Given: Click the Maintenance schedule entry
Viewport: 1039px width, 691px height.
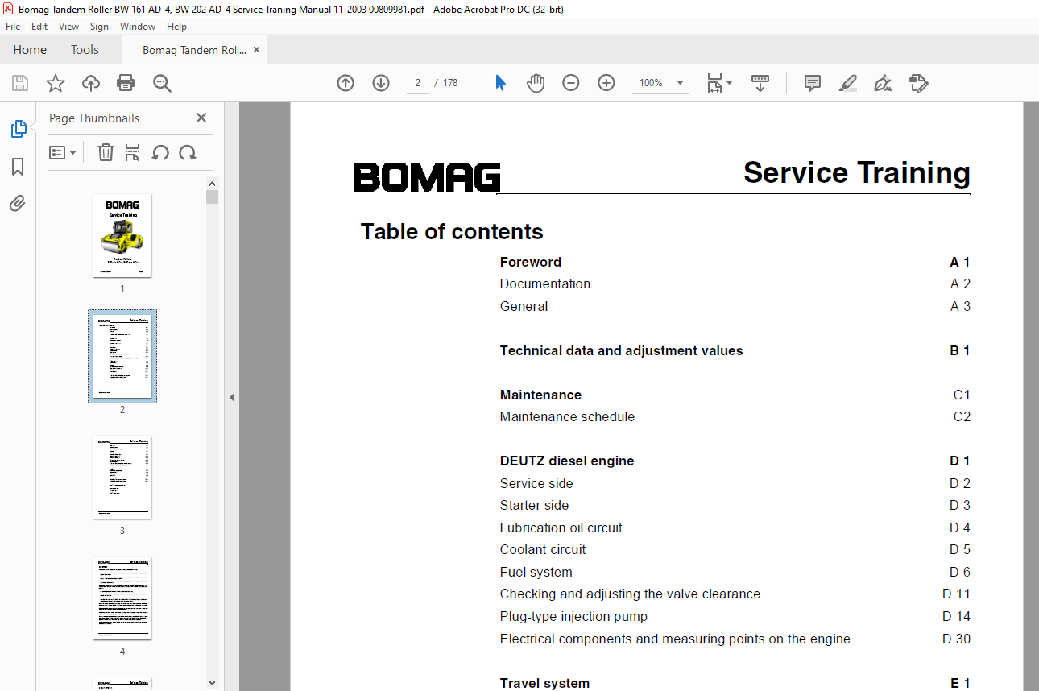Looking at the screenshot, I should click(567, 416).
